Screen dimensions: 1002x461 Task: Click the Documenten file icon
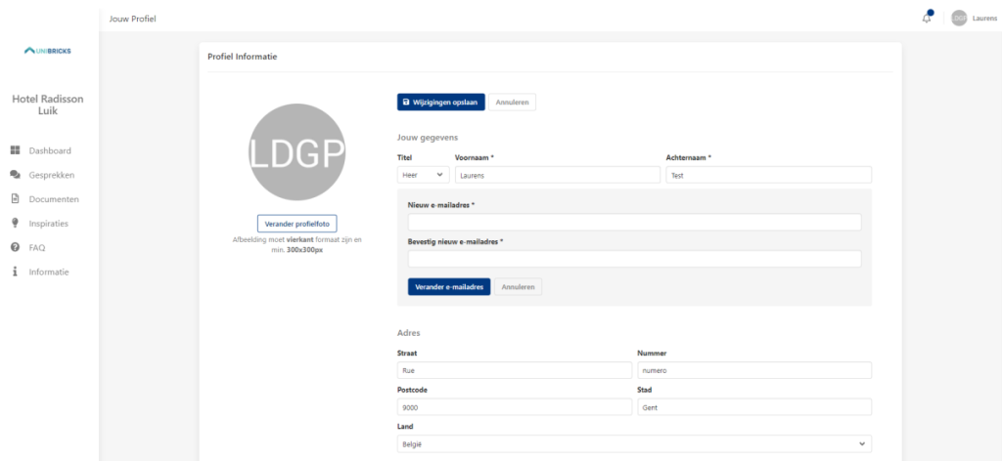point(16,199)
